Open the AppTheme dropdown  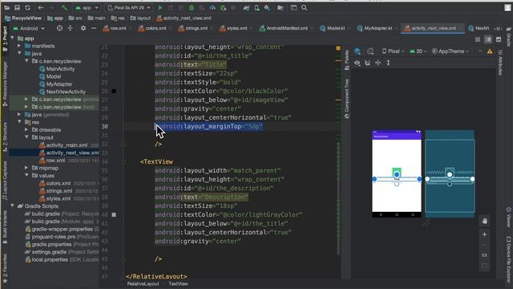click(x=450, y=51)
